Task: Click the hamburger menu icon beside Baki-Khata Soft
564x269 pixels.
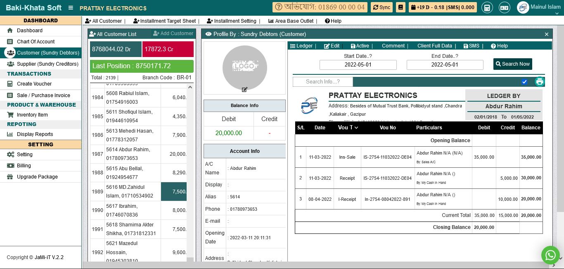Action: 71,8
